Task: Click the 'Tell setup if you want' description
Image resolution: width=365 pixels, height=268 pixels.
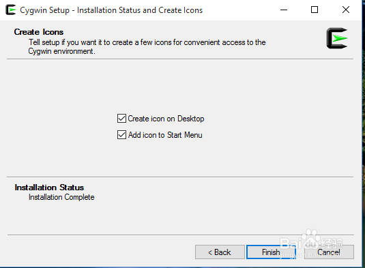Action: pyautogui.click(x=147, y=46)
